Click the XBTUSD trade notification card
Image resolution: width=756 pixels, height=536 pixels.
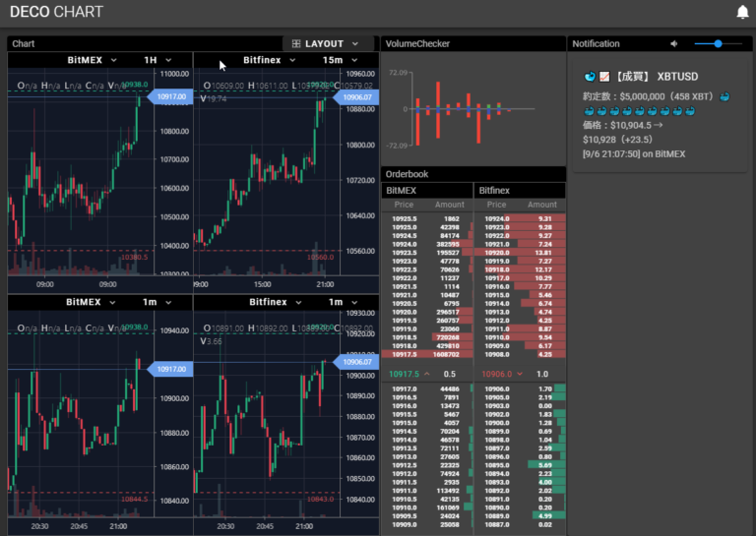click(x=659, y=115)
